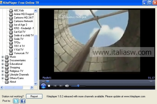The image size is (157, 104).
Task: Click the TV icon beside Smile TV
Action: [11, 39]
